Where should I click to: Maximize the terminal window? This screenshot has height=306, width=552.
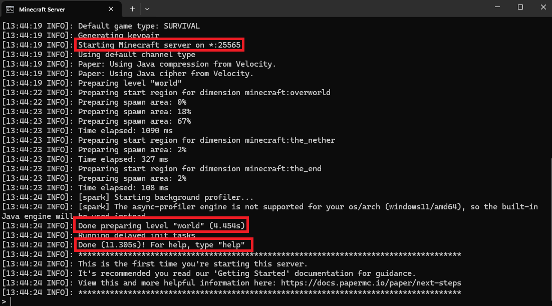click(x=520, y=7)
